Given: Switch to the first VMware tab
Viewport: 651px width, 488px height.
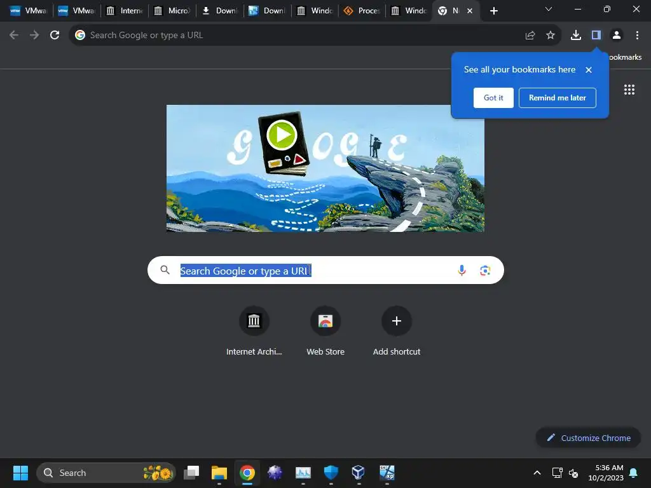Looking at the screenshot, I should (28, 11).
